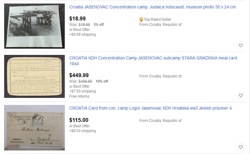Watch the $115.00 Jewish prisoner card listing
The image size is (250, 154).
coord(241,147)
